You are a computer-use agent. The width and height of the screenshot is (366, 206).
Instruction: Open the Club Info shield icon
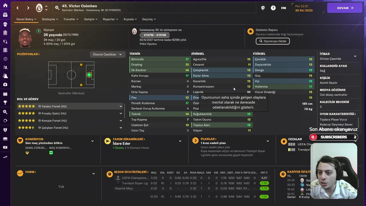(5, 130)
